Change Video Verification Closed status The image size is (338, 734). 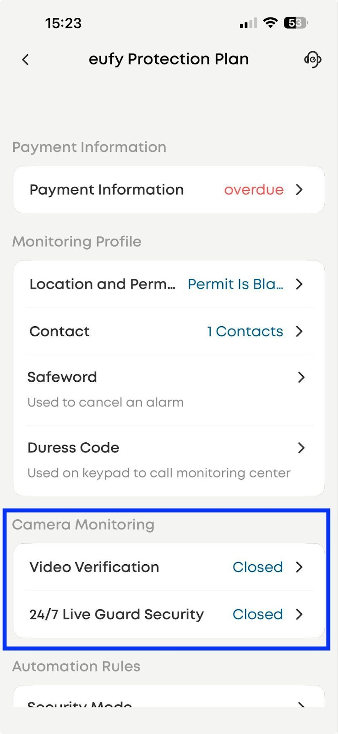257,567
